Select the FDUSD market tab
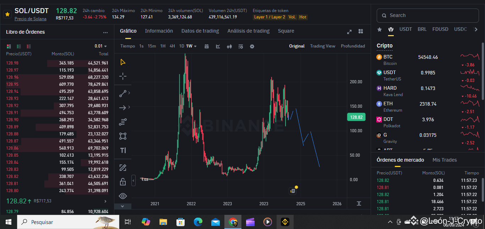Viewport: 485px width, 229px height. pyautogui.click(x=440, y=29)
